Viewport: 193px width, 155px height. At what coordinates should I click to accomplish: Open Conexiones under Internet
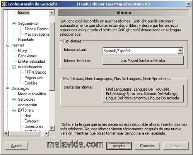click(x=27, y=56)
